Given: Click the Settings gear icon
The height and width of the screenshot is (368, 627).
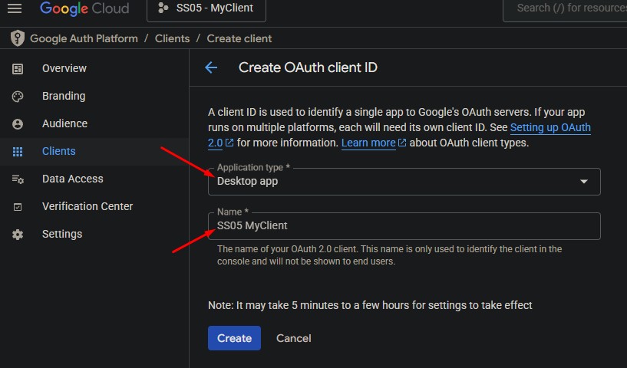Looking at the screenshot, I should (18, 235).
